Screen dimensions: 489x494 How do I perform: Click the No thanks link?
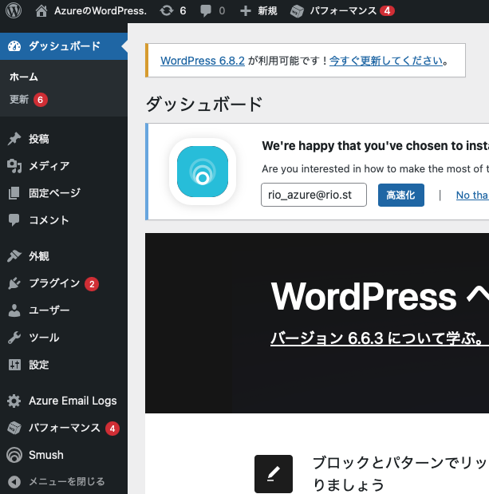click(472, 195)
